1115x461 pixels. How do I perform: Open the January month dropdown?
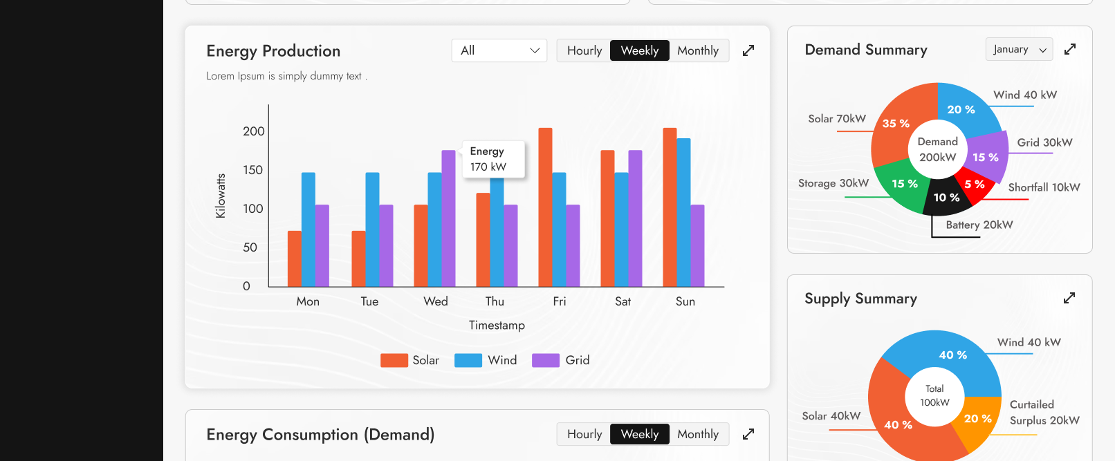tap(1018, 49)
